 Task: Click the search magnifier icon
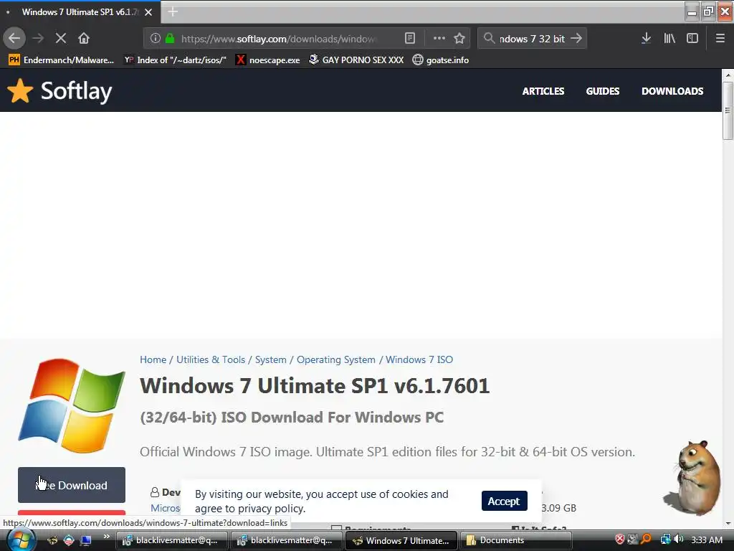click(x=489, y=39)
